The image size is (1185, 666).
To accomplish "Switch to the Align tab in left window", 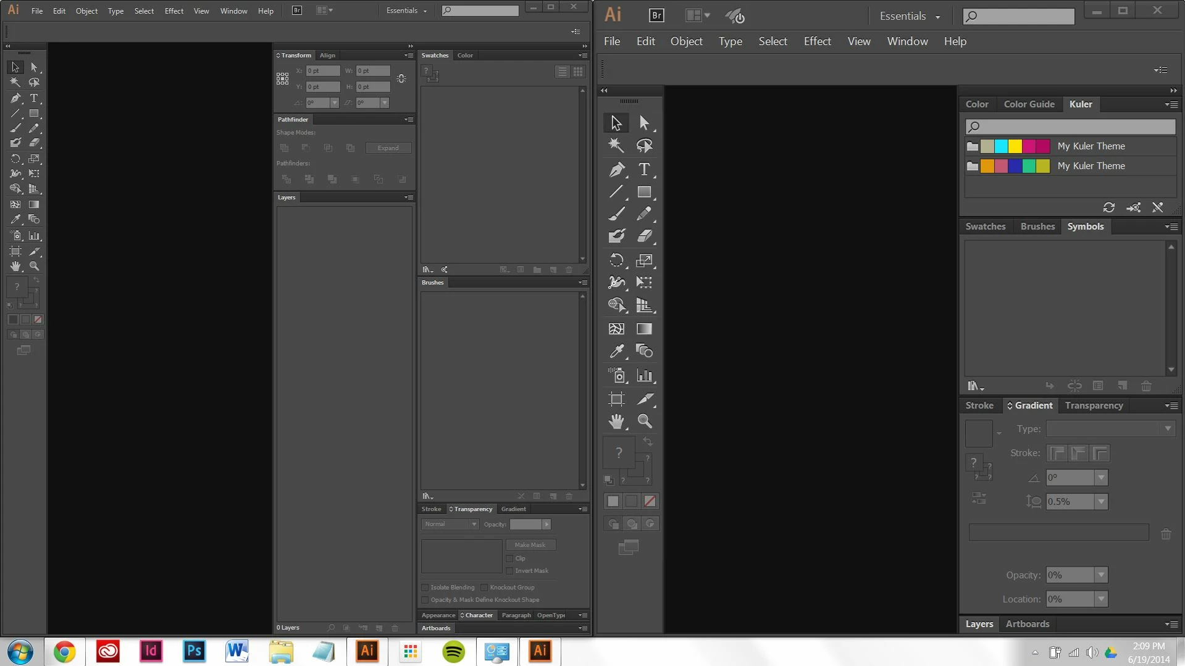I will 327,56.
